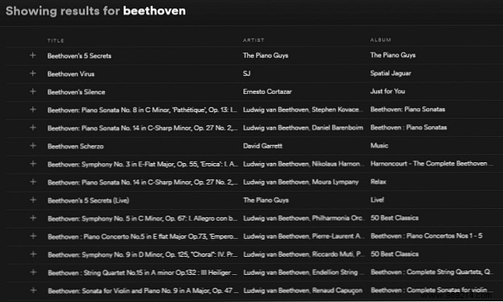503x302 pixels.
Task: Add Daniel Barenboim's Piano Sonata No. 14 plus icon
Action: (33, 128)
